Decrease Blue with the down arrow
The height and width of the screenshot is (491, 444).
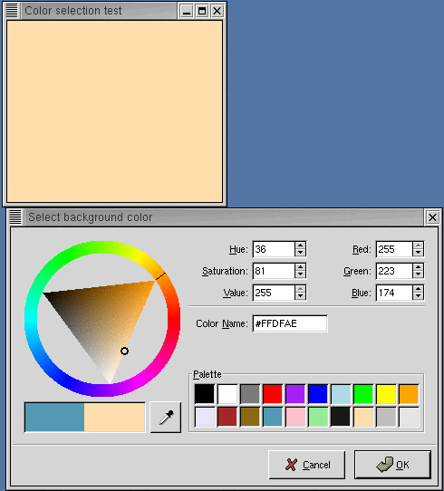click(x=418, y=296)
